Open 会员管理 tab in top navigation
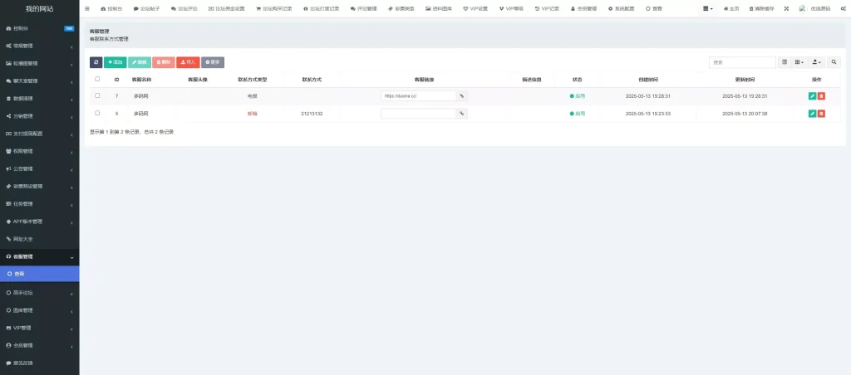Viewport: 851px width, 375px height. [584, 8]
